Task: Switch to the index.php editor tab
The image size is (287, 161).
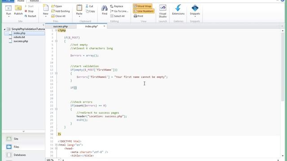Action: [x=91, y=26]
